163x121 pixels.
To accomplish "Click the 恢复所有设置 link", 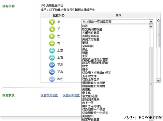I will (x=71, y=95).
